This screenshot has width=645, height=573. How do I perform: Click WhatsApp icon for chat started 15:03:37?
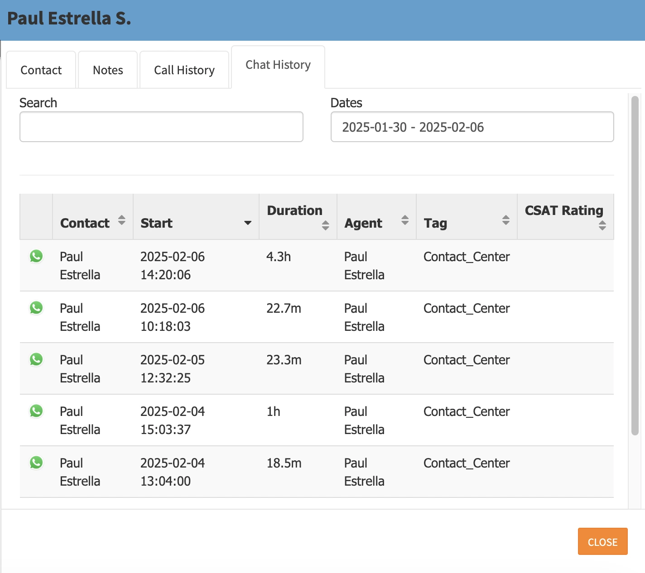36,411
